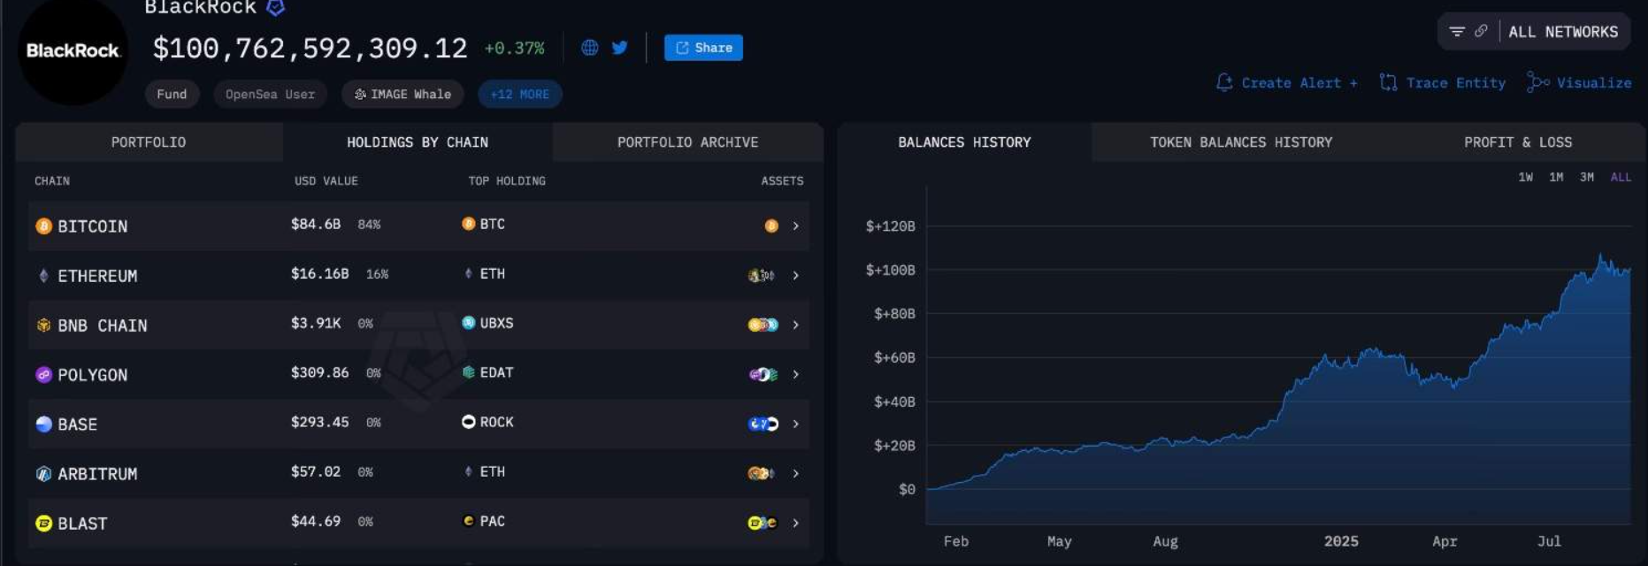The height and width of the screenshot is (566, 1648).
Task: Click the $309.86 Polygon value
Action: pyautogui.click(x=320, y=373)
